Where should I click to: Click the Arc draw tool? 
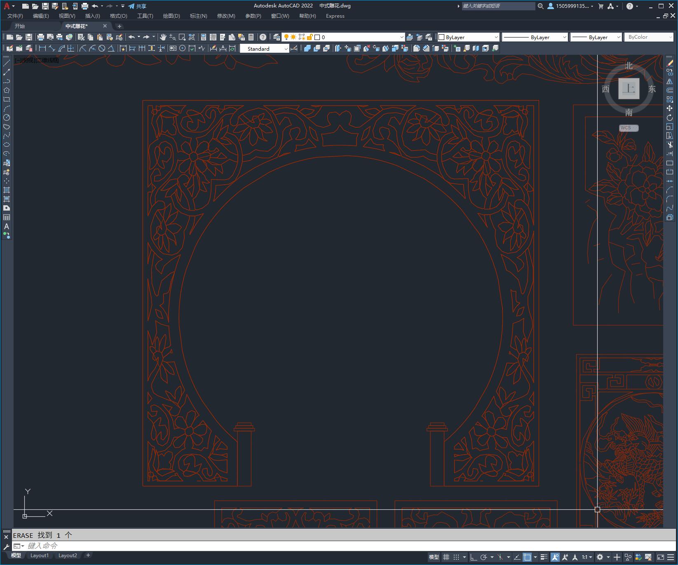(7, 108)
